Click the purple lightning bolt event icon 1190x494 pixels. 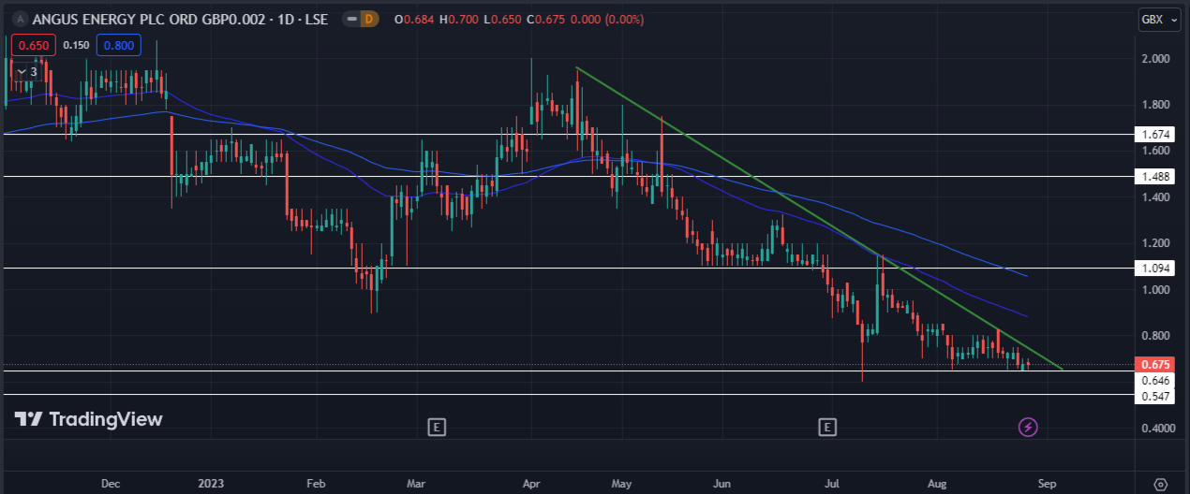coord(1028,428)
